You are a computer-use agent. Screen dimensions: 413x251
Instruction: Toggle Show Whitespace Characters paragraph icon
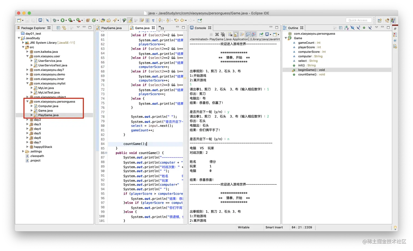coord(153,20)
